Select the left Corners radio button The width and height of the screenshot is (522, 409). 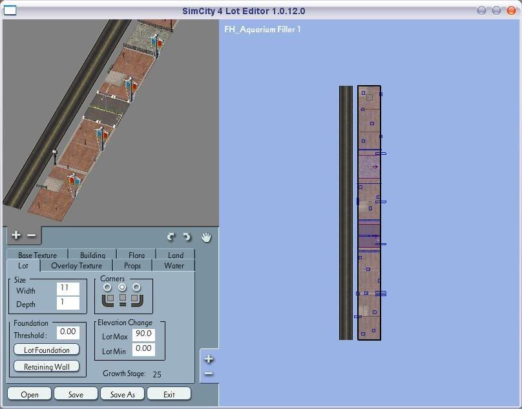(107, 286)
